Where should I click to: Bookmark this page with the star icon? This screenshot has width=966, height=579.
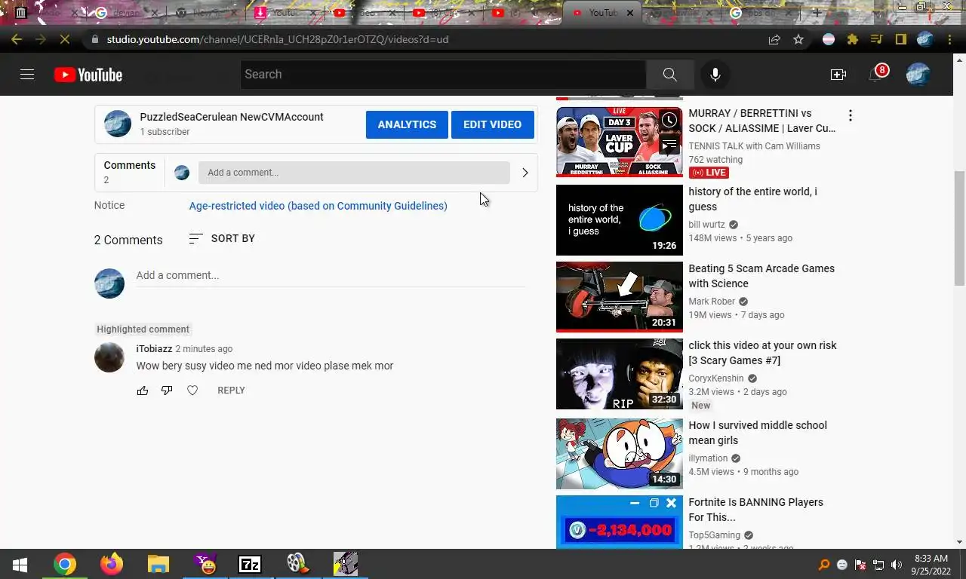click(798, 39)
